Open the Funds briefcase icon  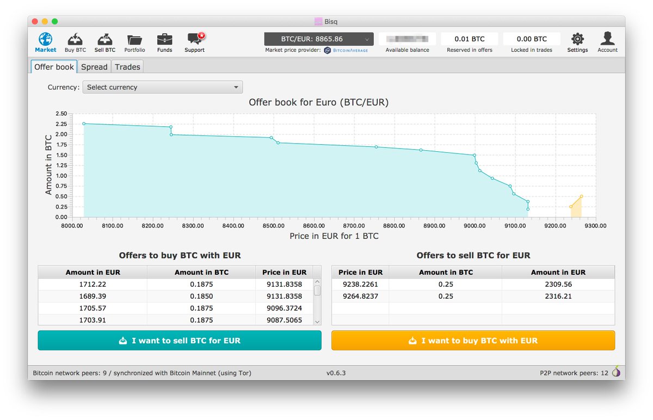coord(164,40)
